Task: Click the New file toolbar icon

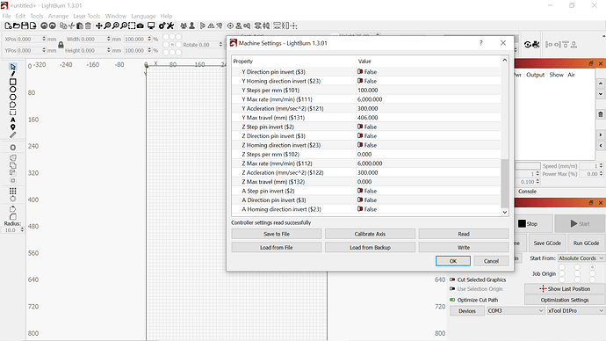Action: click(x=8, y=25)
